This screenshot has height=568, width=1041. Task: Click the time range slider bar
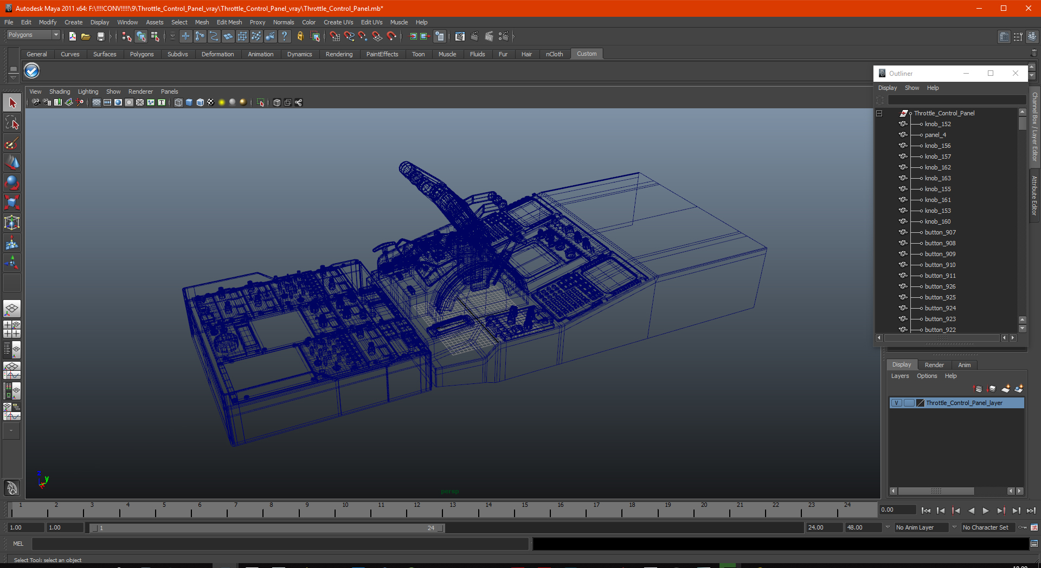[266, 528]
